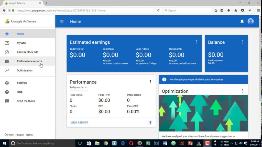Open Firefox downloads arrow icon
The width and height of the screenshot is (262, 147).
pyautogui.click(x=229, y=10)
